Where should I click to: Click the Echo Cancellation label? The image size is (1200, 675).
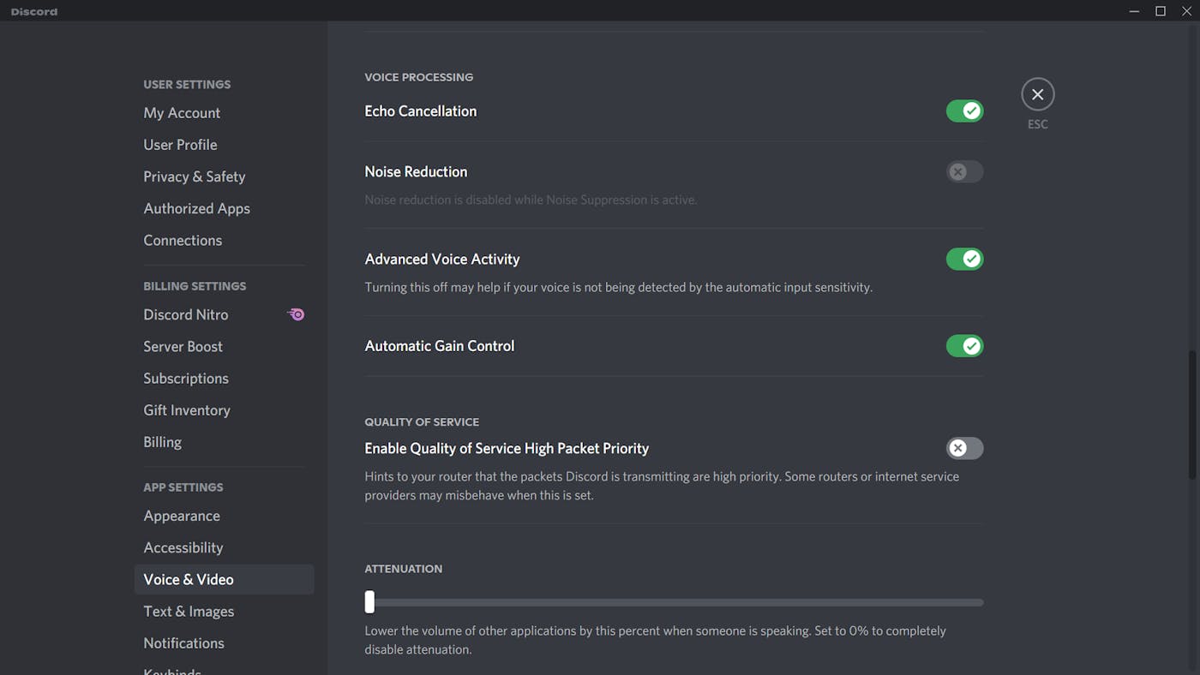pos(421,111)
